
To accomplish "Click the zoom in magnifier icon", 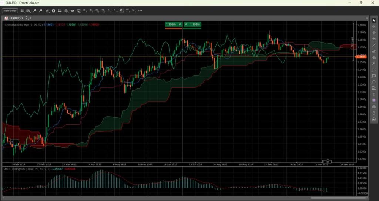I will [x=34, y=11].
